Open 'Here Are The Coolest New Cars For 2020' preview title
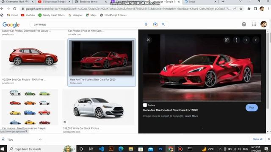 click(171, 110)
